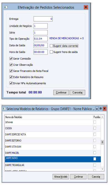Viewport: 110px width, 185px height.
Task: Confirm the Efetivação de Pedidos dialog
Action: click(61, 92)
